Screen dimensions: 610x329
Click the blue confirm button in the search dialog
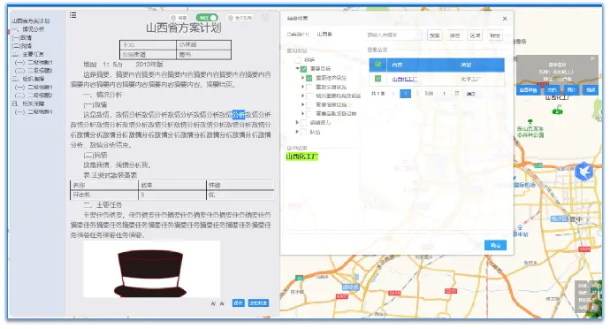[495, 245]
